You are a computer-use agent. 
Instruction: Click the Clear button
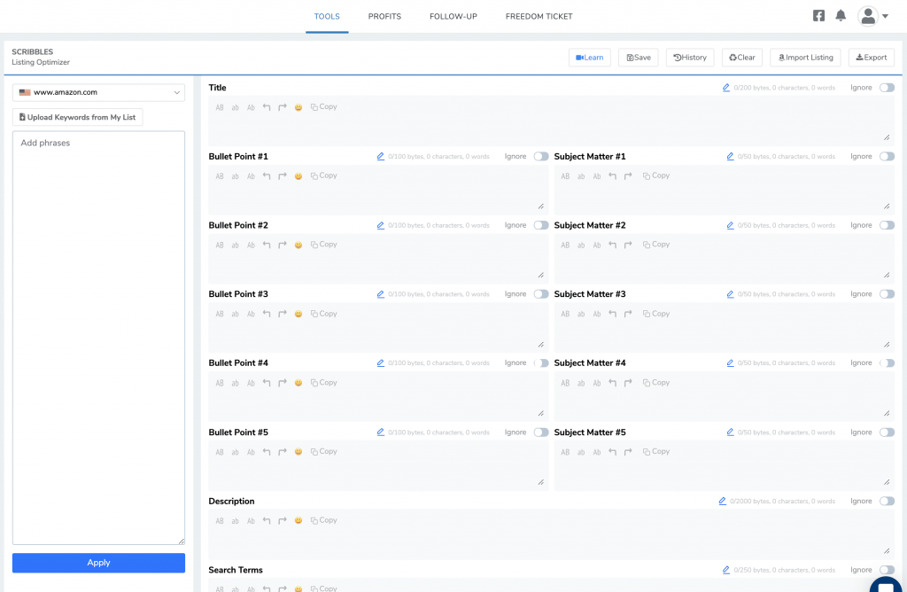[x=742, y=58]
